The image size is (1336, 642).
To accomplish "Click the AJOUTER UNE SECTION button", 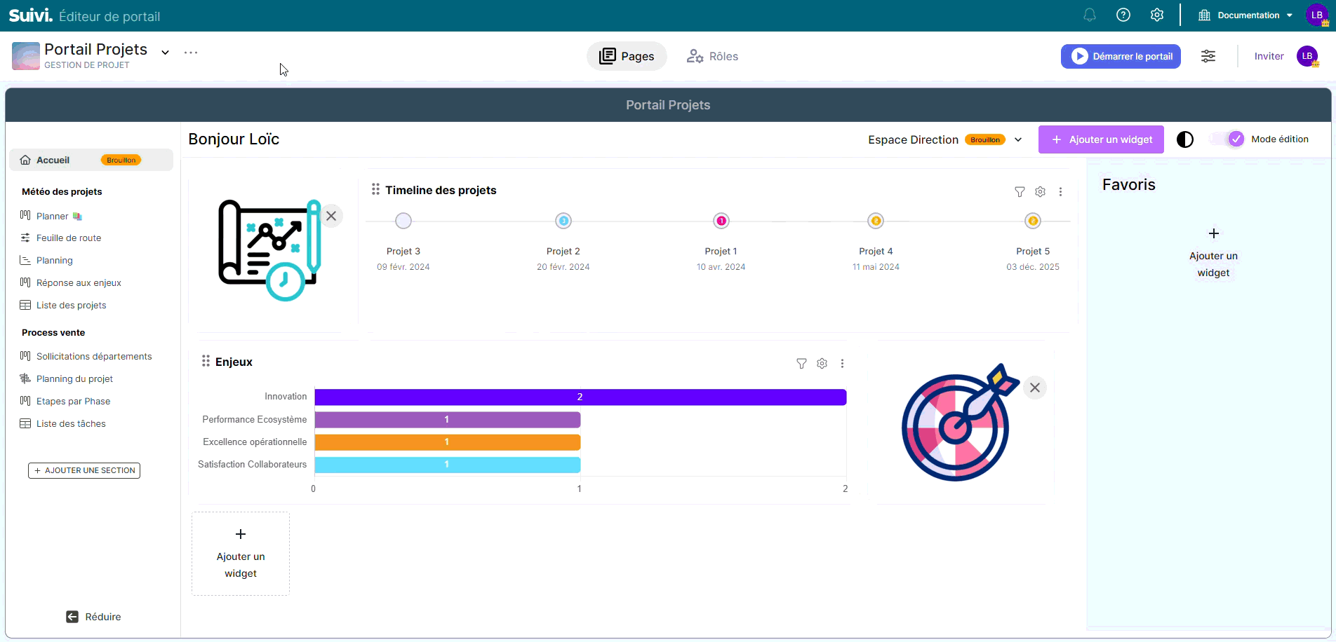I will click(x=84, y=470).
